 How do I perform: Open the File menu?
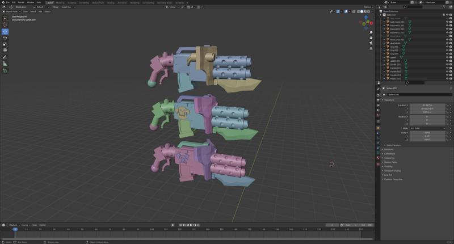coord(8,2)
